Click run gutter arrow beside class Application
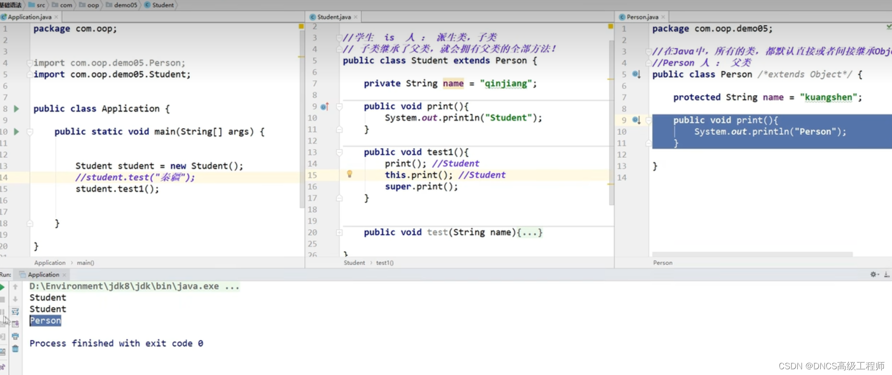892x375 pixels. 16,109
